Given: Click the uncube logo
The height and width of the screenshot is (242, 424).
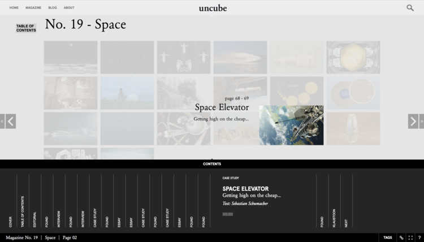Looking at the screenshot, I should (213, 8).
